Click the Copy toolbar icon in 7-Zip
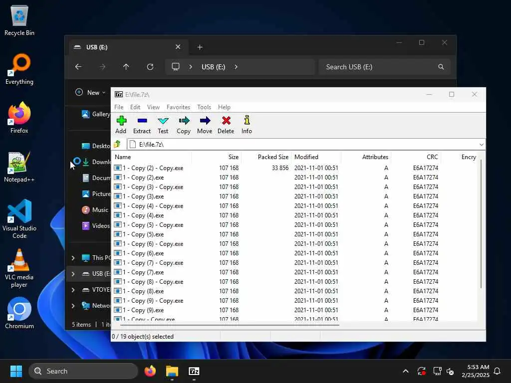511x383 pixels. point(184,125)
